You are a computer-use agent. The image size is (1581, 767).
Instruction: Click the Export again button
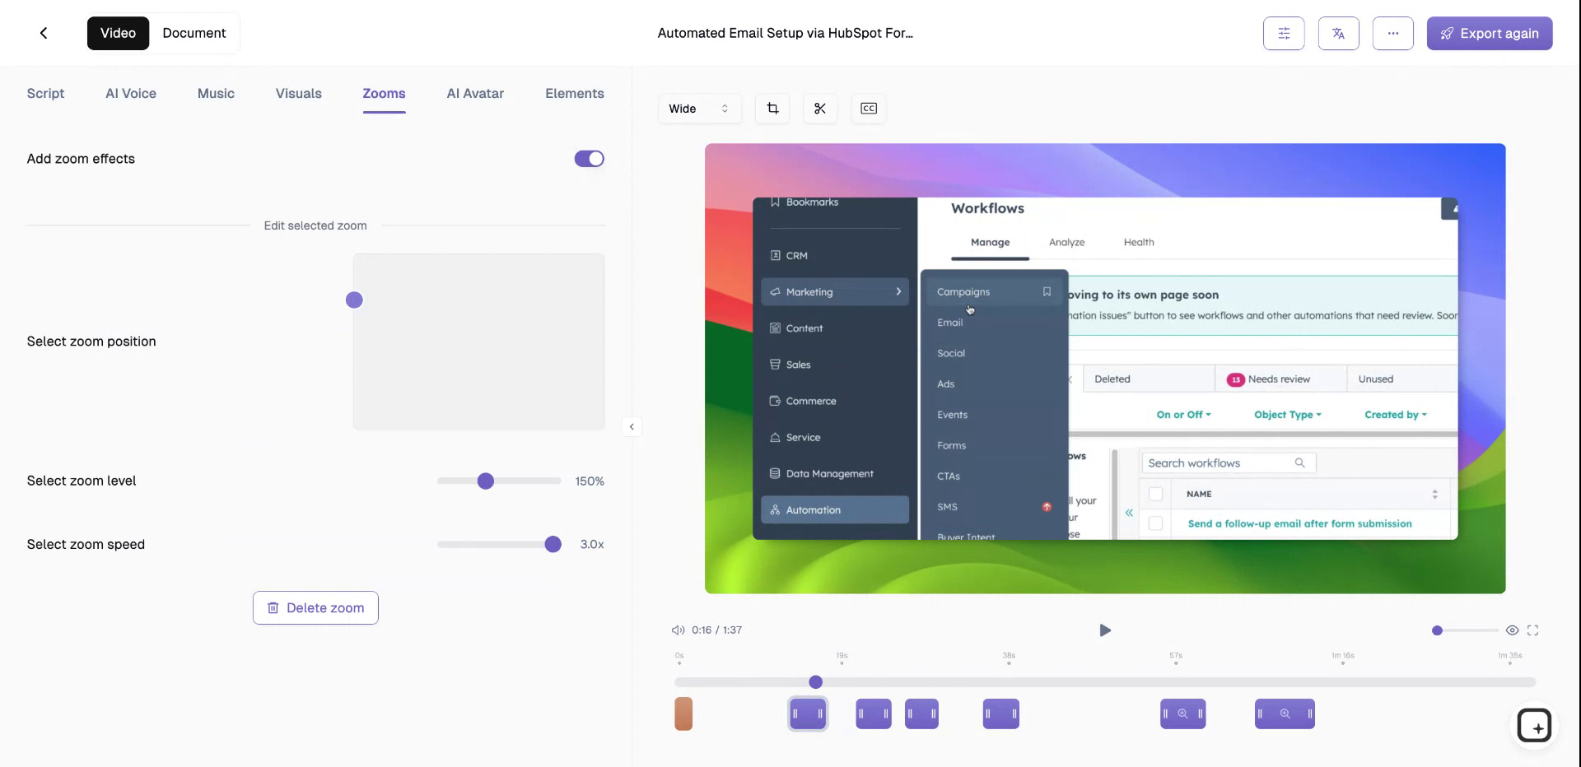click(x=1490, y=33)
